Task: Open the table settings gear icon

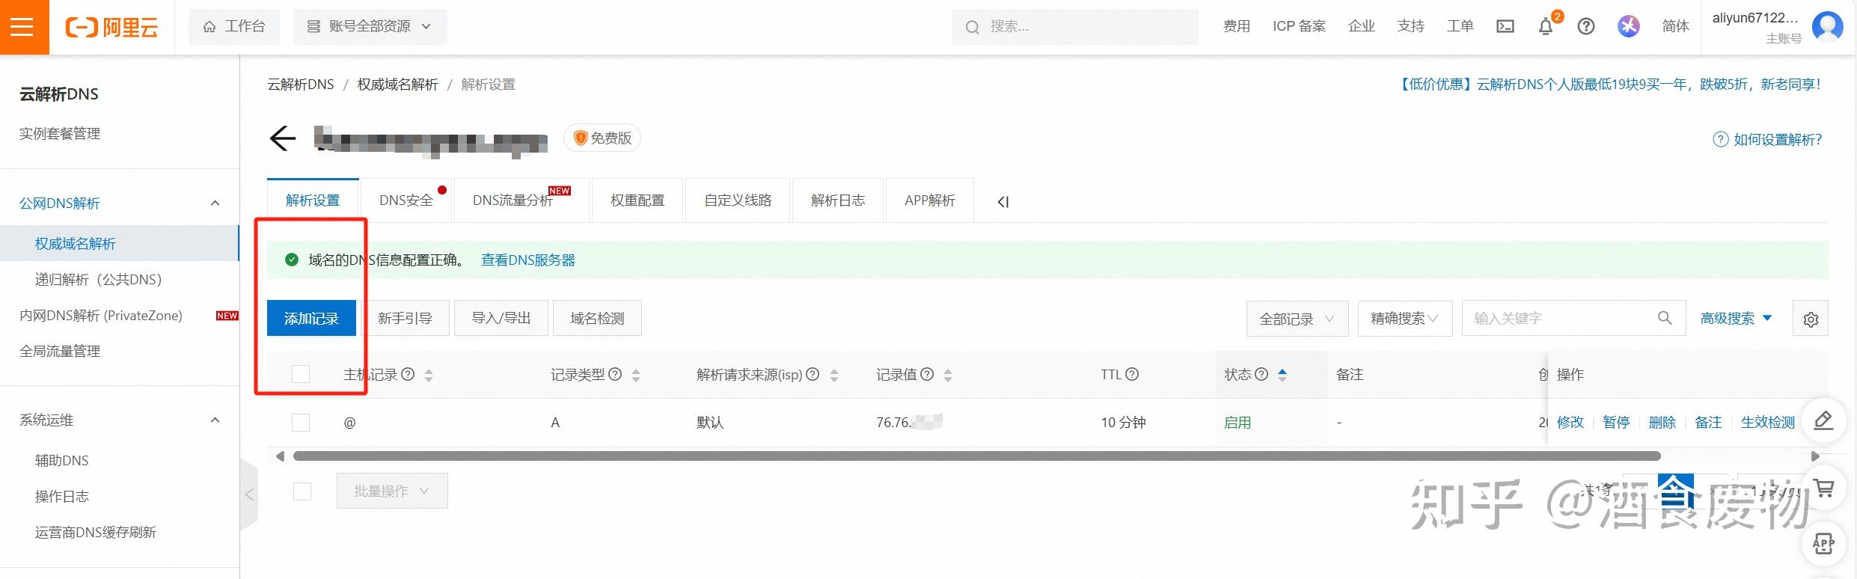Action: tap(1811, 319)
